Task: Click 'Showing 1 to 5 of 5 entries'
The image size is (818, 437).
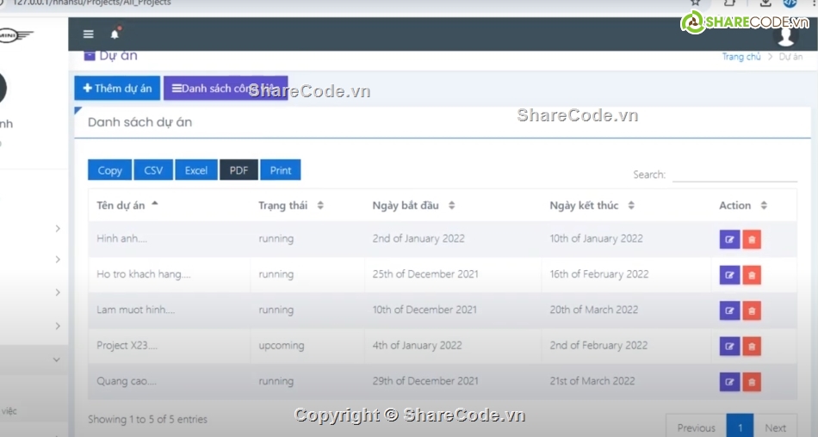Action: pyautogui.click(x=147, y=419)
